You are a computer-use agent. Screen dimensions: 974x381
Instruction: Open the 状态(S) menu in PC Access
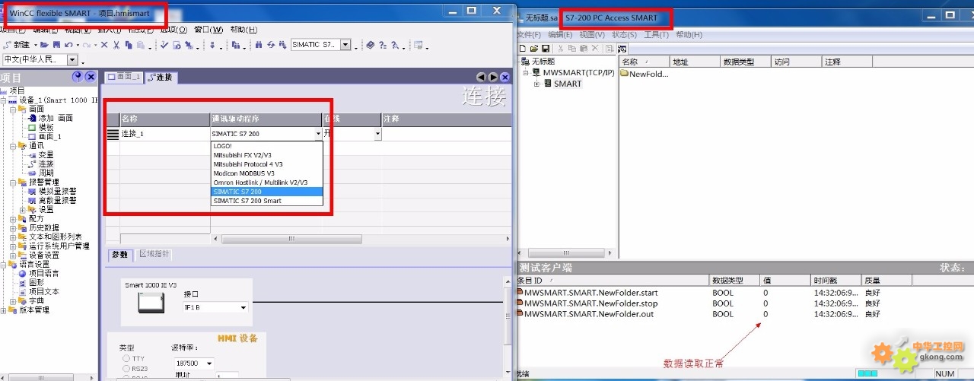pyautogui.click(x=624, y=35)
